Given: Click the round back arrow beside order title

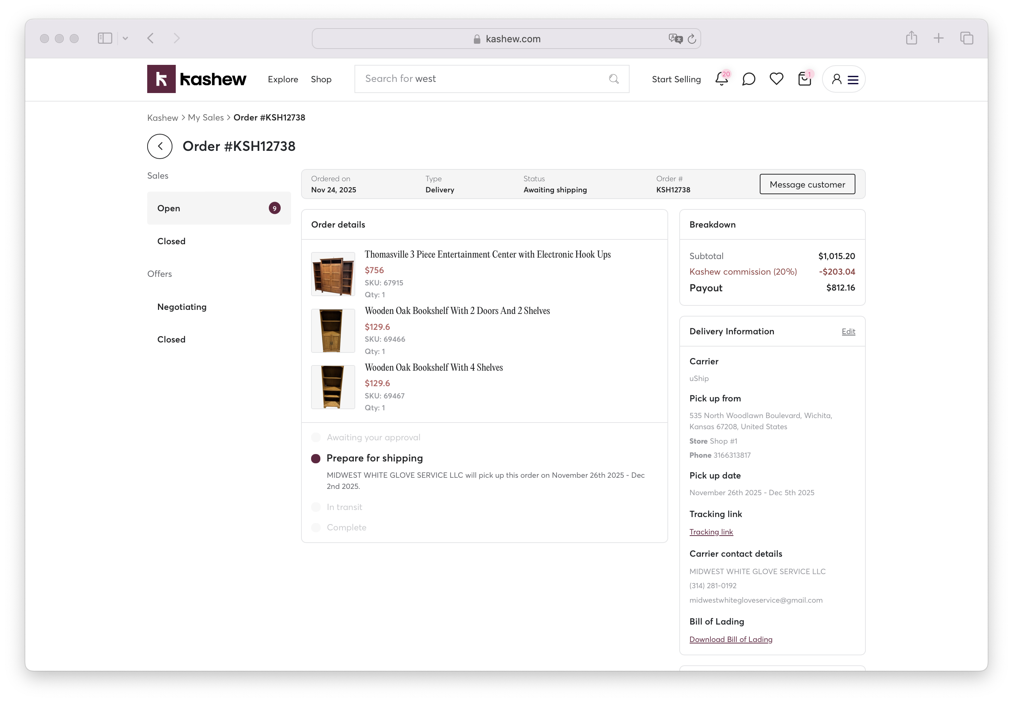Looking at the screenshot, I should [x=160, y=146].
